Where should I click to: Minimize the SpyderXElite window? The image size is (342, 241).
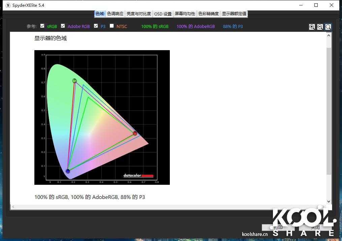coord(301,5)
